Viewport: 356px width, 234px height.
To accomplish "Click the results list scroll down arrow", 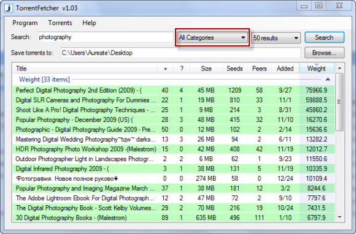I will (x=339, y=217).
